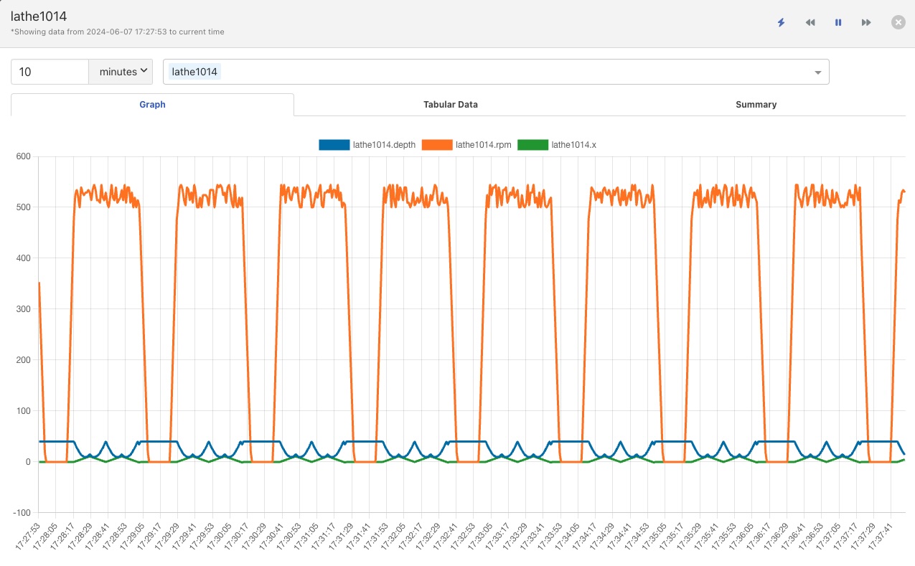Click the green x legend color box
Viewport: 915px width, 566px height.
pyautogui.click(x=532, y=145)
